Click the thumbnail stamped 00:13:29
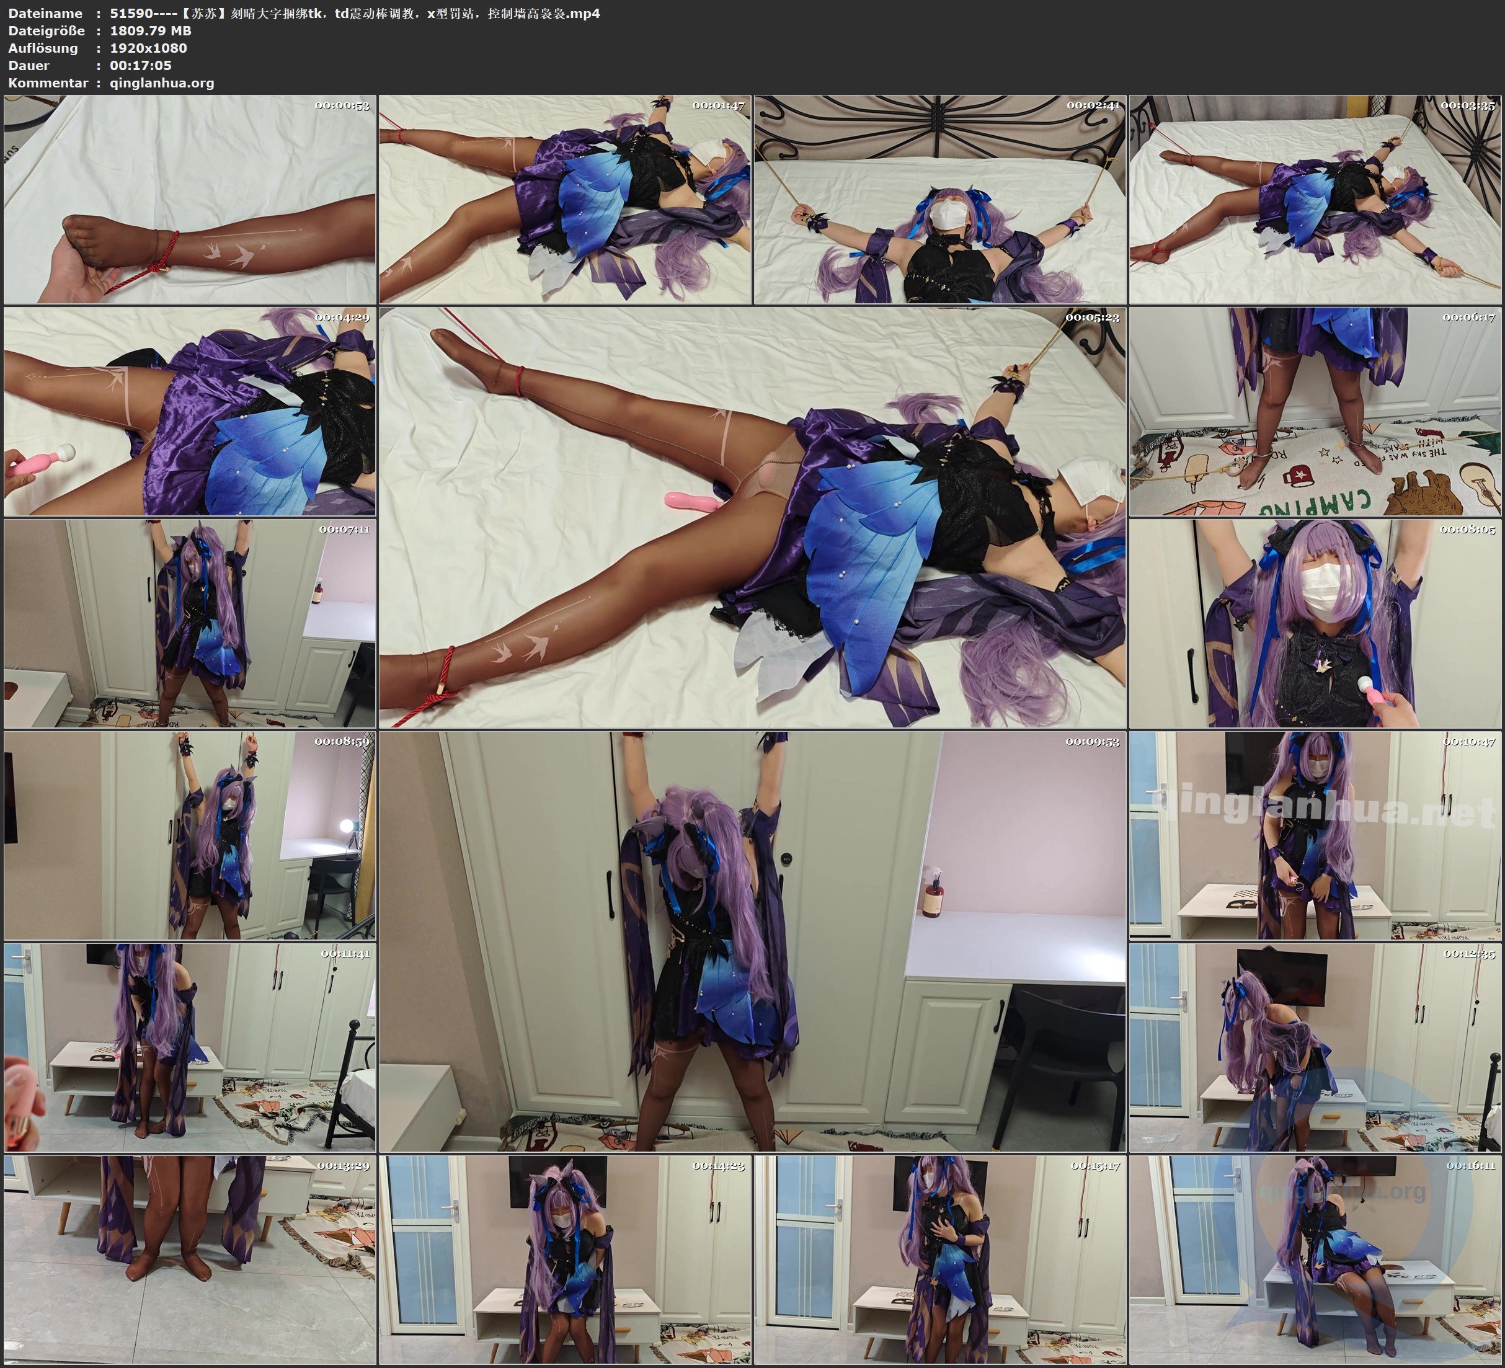 point(190,1259)
